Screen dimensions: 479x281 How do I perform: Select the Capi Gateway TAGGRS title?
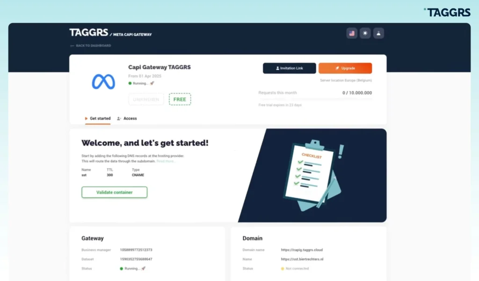160,67
